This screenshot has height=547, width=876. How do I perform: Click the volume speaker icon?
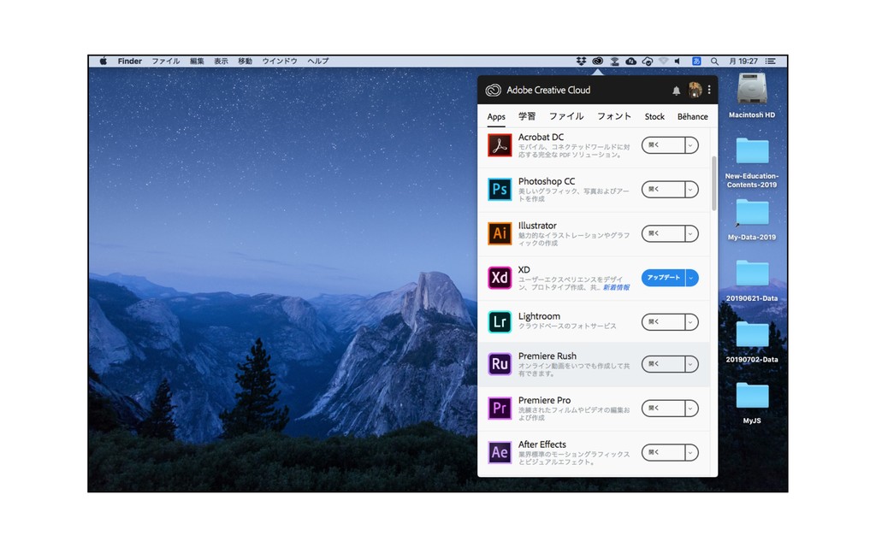pos(678,61)
